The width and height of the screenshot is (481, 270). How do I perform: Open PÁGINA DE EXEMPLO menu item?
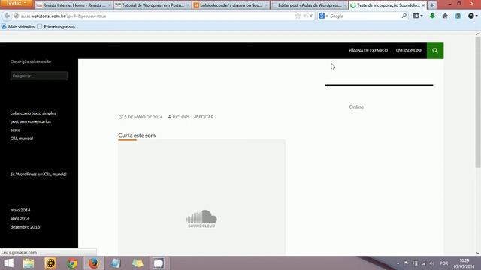pyautogui.click(x=368, y=50)
